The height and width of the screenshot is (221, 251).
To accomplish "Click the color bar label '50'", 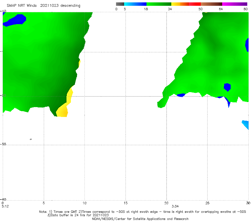I will [x=200, y=9].
